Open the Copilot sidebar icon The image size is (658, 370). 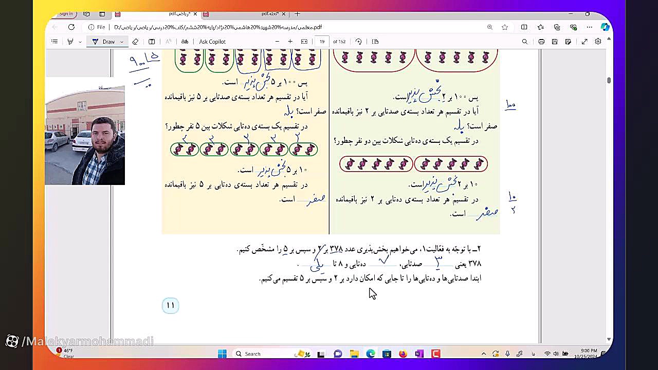605,27
